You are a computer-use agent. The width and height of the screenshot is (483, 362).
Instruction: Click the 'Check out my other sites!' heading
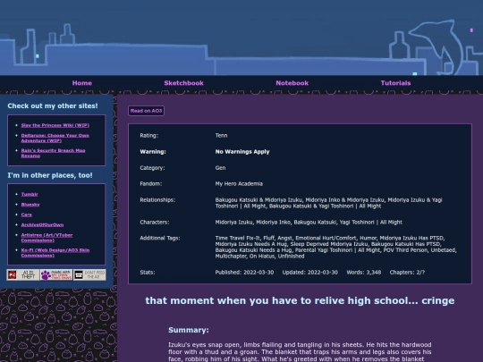click(x=53, y=105)
